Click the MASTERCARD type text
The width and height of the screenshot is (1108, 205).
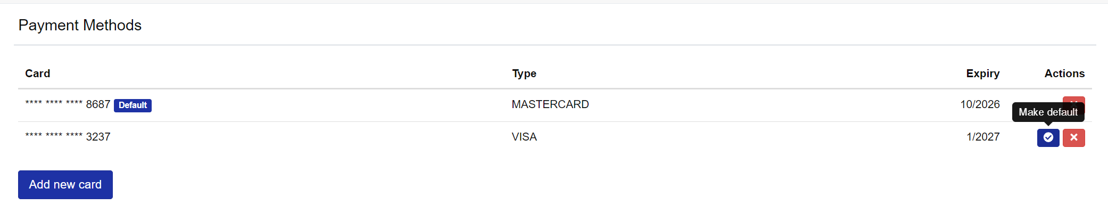coord(550,104)
